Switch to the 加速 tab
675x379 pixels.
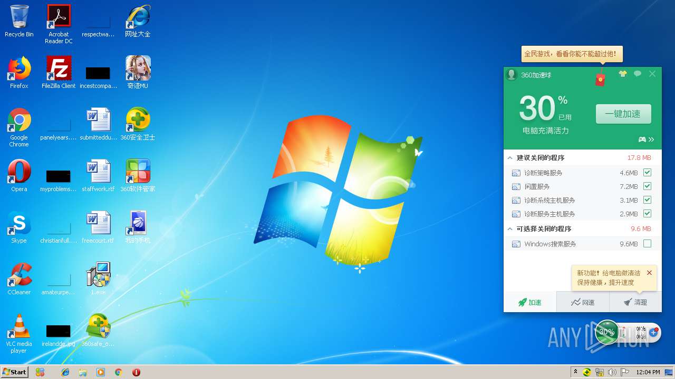(530, 302)
